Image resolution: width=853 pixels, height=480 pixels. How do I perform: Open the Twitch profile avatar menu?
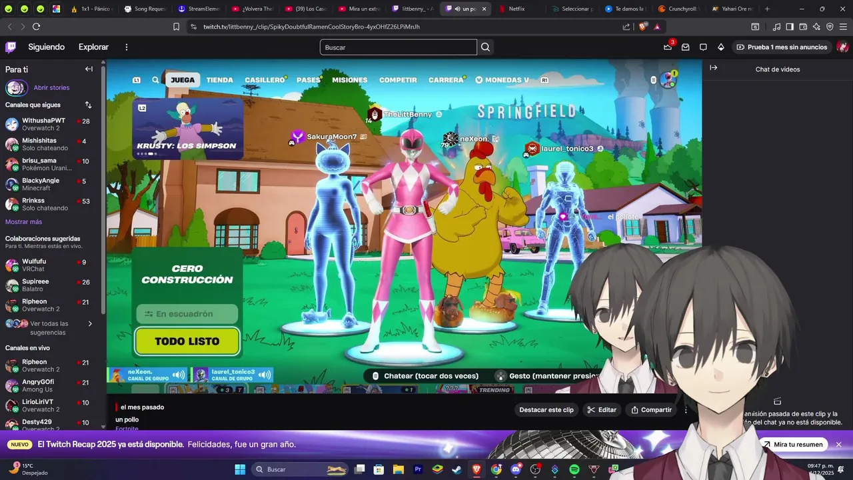842,47
